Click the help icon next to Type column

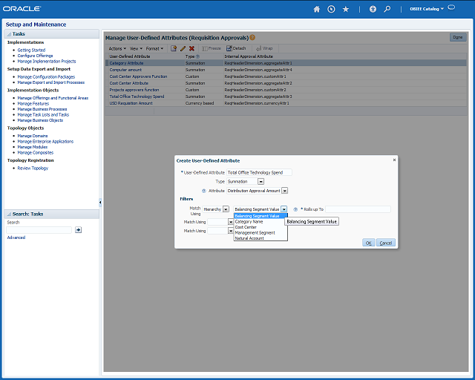pos(198,56)
